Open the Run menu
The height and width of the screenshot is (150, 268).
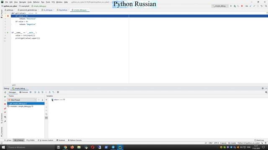tap(43, 2)
